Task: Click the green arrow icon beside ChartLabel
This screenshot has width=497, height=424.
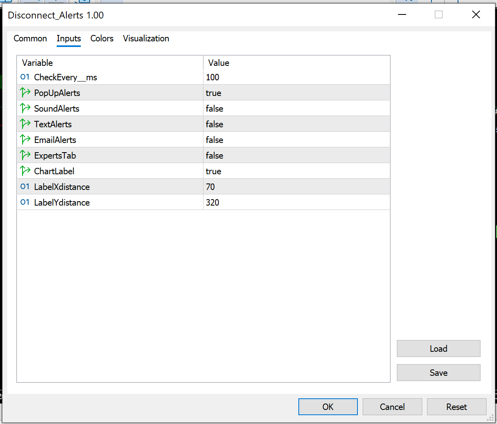Action: point(25,171)
